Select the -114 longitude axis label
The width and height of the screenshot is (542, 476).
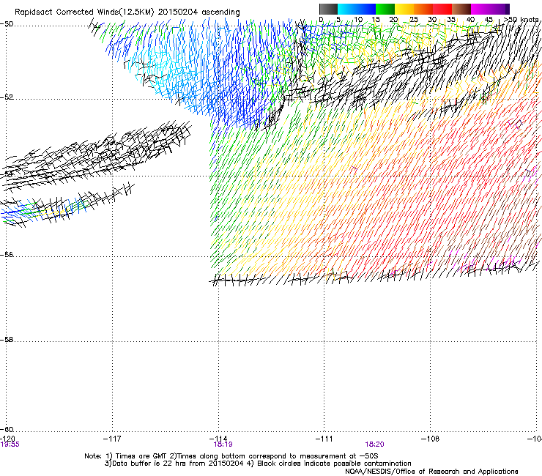(218, 439)
